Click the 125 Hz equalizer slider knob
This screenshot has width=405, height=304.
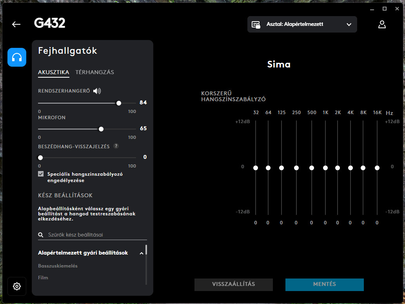[282, 168]
